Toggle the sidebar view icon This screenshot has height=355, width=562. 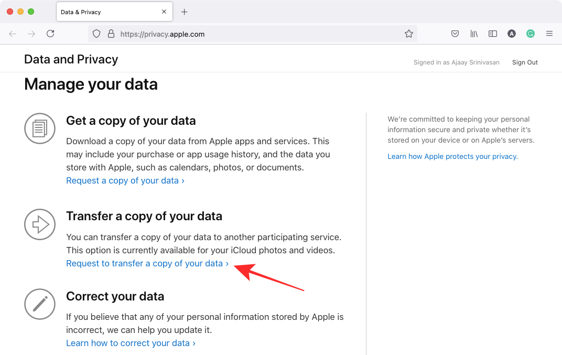pyautogui.click(x=493, y=34)
